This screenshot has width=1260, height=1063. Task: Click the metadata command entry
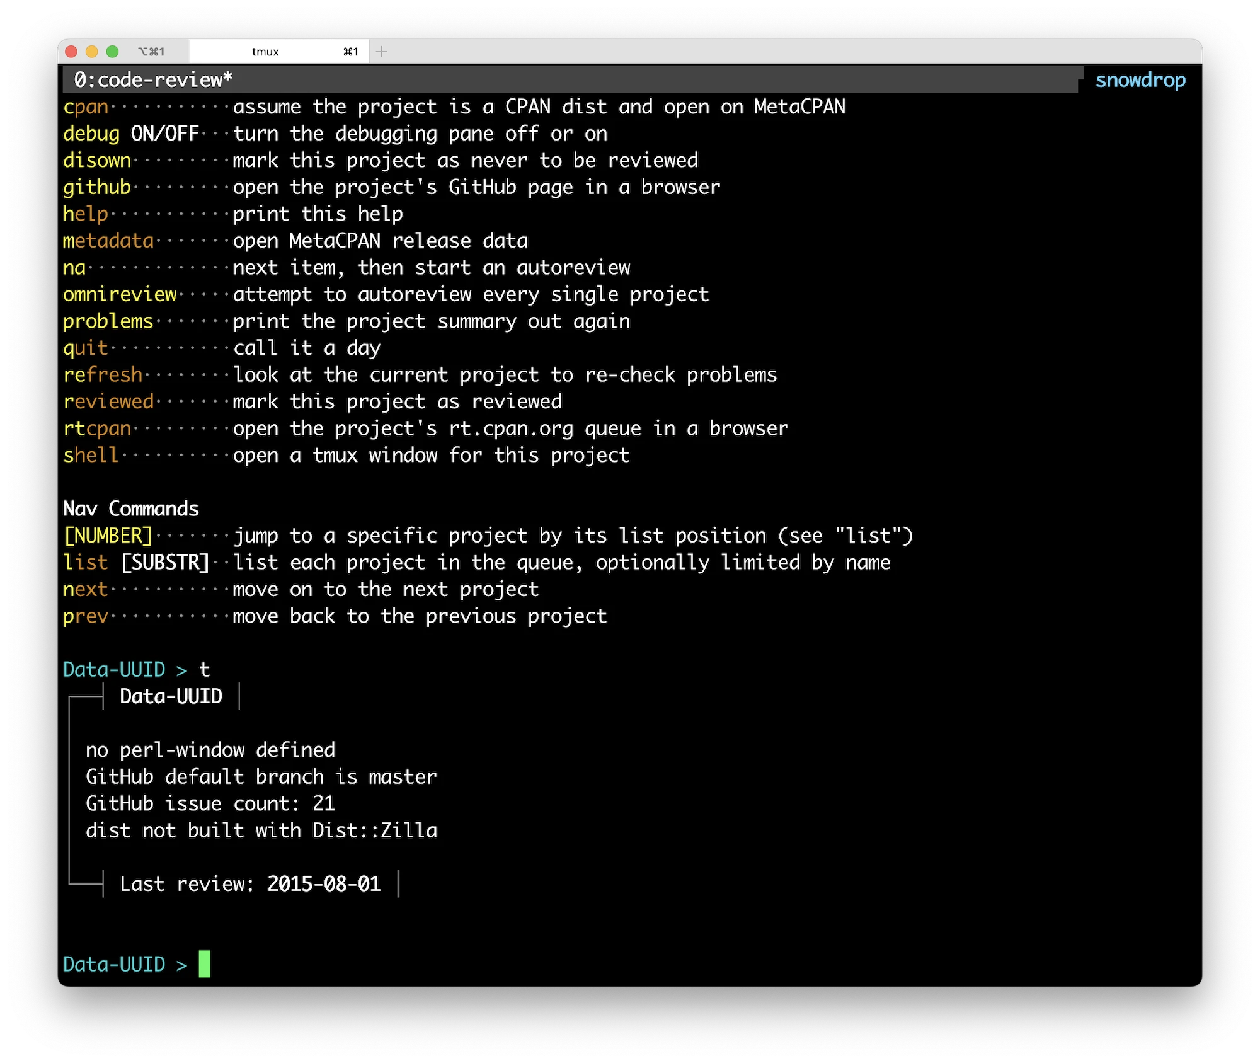[x=108, y=240]
